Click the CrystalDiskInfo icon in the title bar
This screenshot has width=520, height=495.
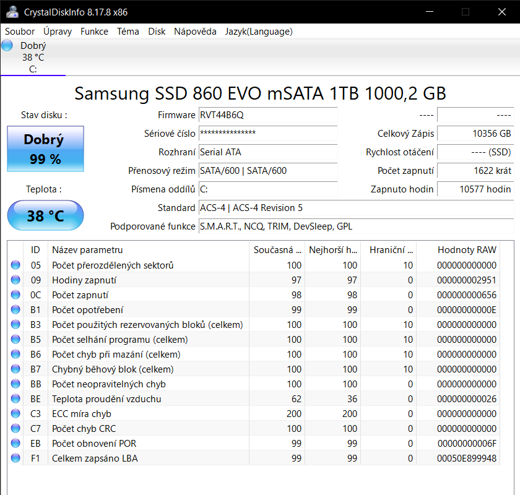[x=14, y=11]
